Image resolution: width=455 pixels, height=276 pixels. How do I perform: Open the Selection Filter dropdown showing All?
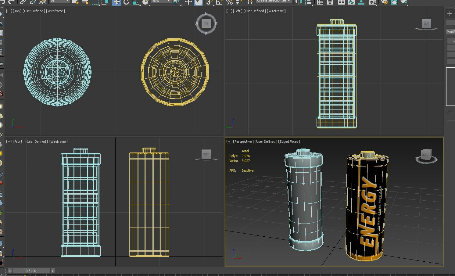(59, 1)
